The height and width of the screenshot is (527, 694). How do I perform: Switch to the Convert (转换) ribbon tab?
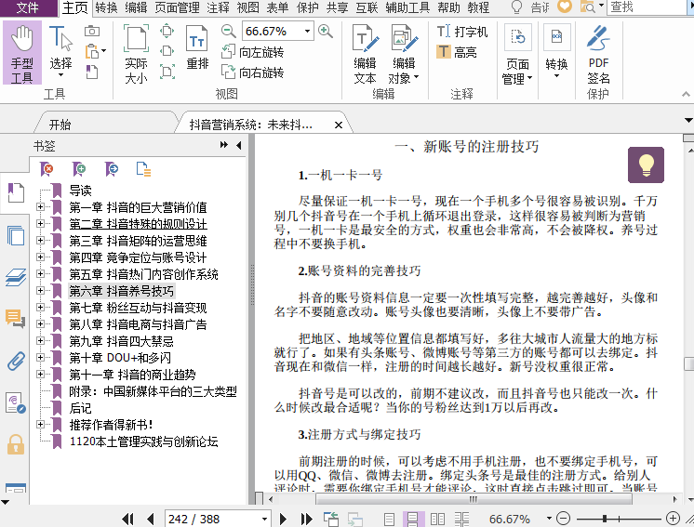(106, 7)
